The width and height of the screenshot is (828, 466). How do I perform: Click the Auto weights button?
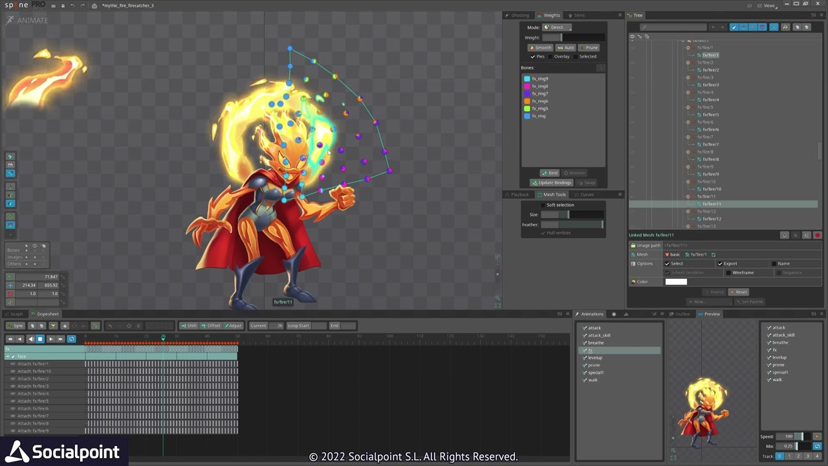pyautogui.click(x=566, y=47)
